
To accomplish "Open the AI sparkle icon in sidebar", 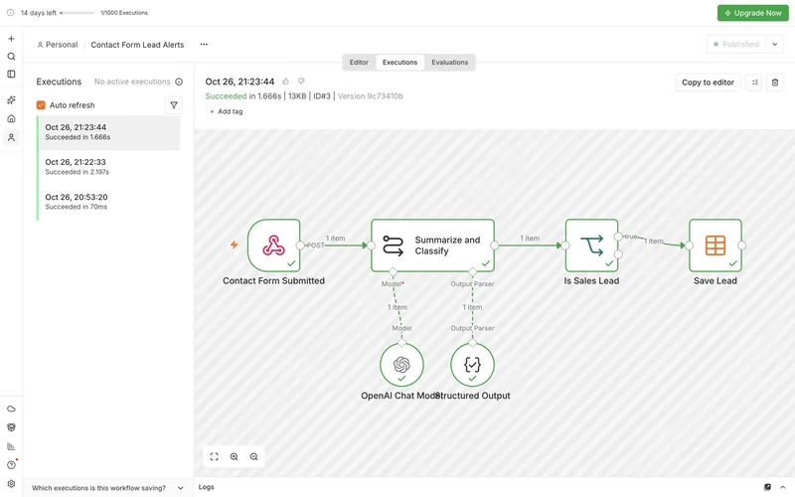I will [11, 100].
